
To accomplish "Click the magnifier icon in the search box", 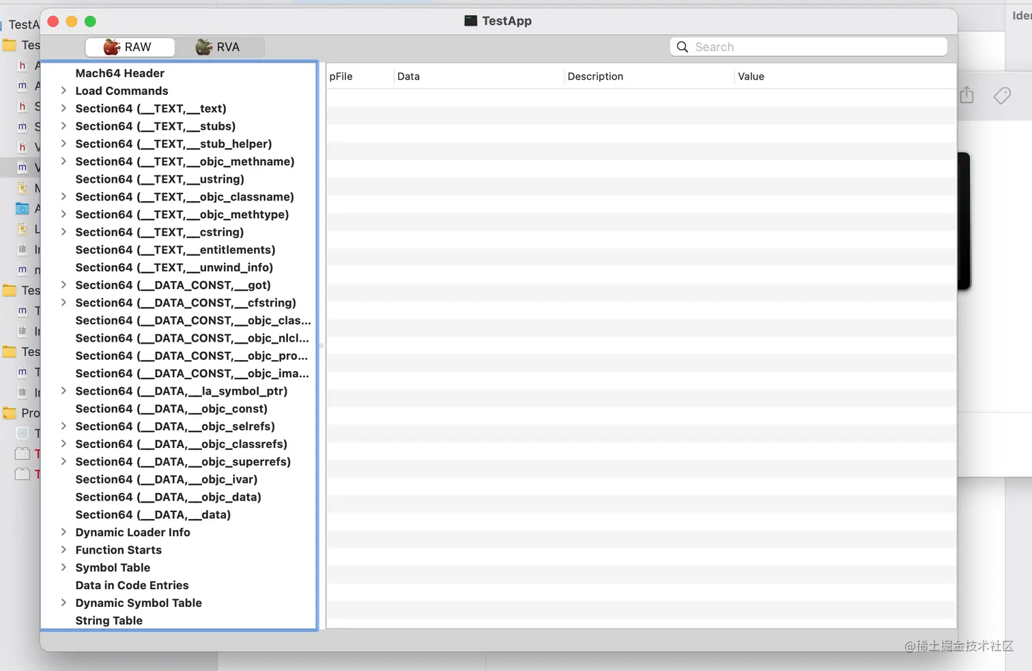I will tap(682, 47).
